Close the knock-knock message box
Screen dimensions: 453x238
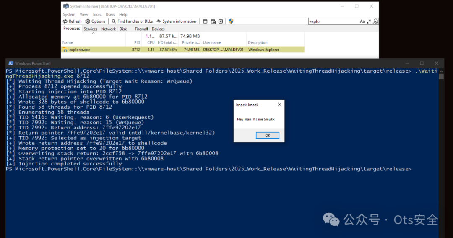click(279, 105)
